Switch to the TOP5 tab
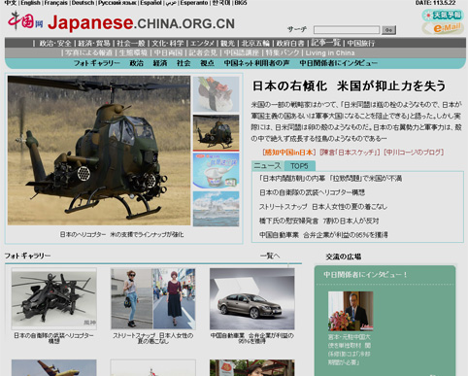Viewport: 468px width, 376px height. (299, 166)
